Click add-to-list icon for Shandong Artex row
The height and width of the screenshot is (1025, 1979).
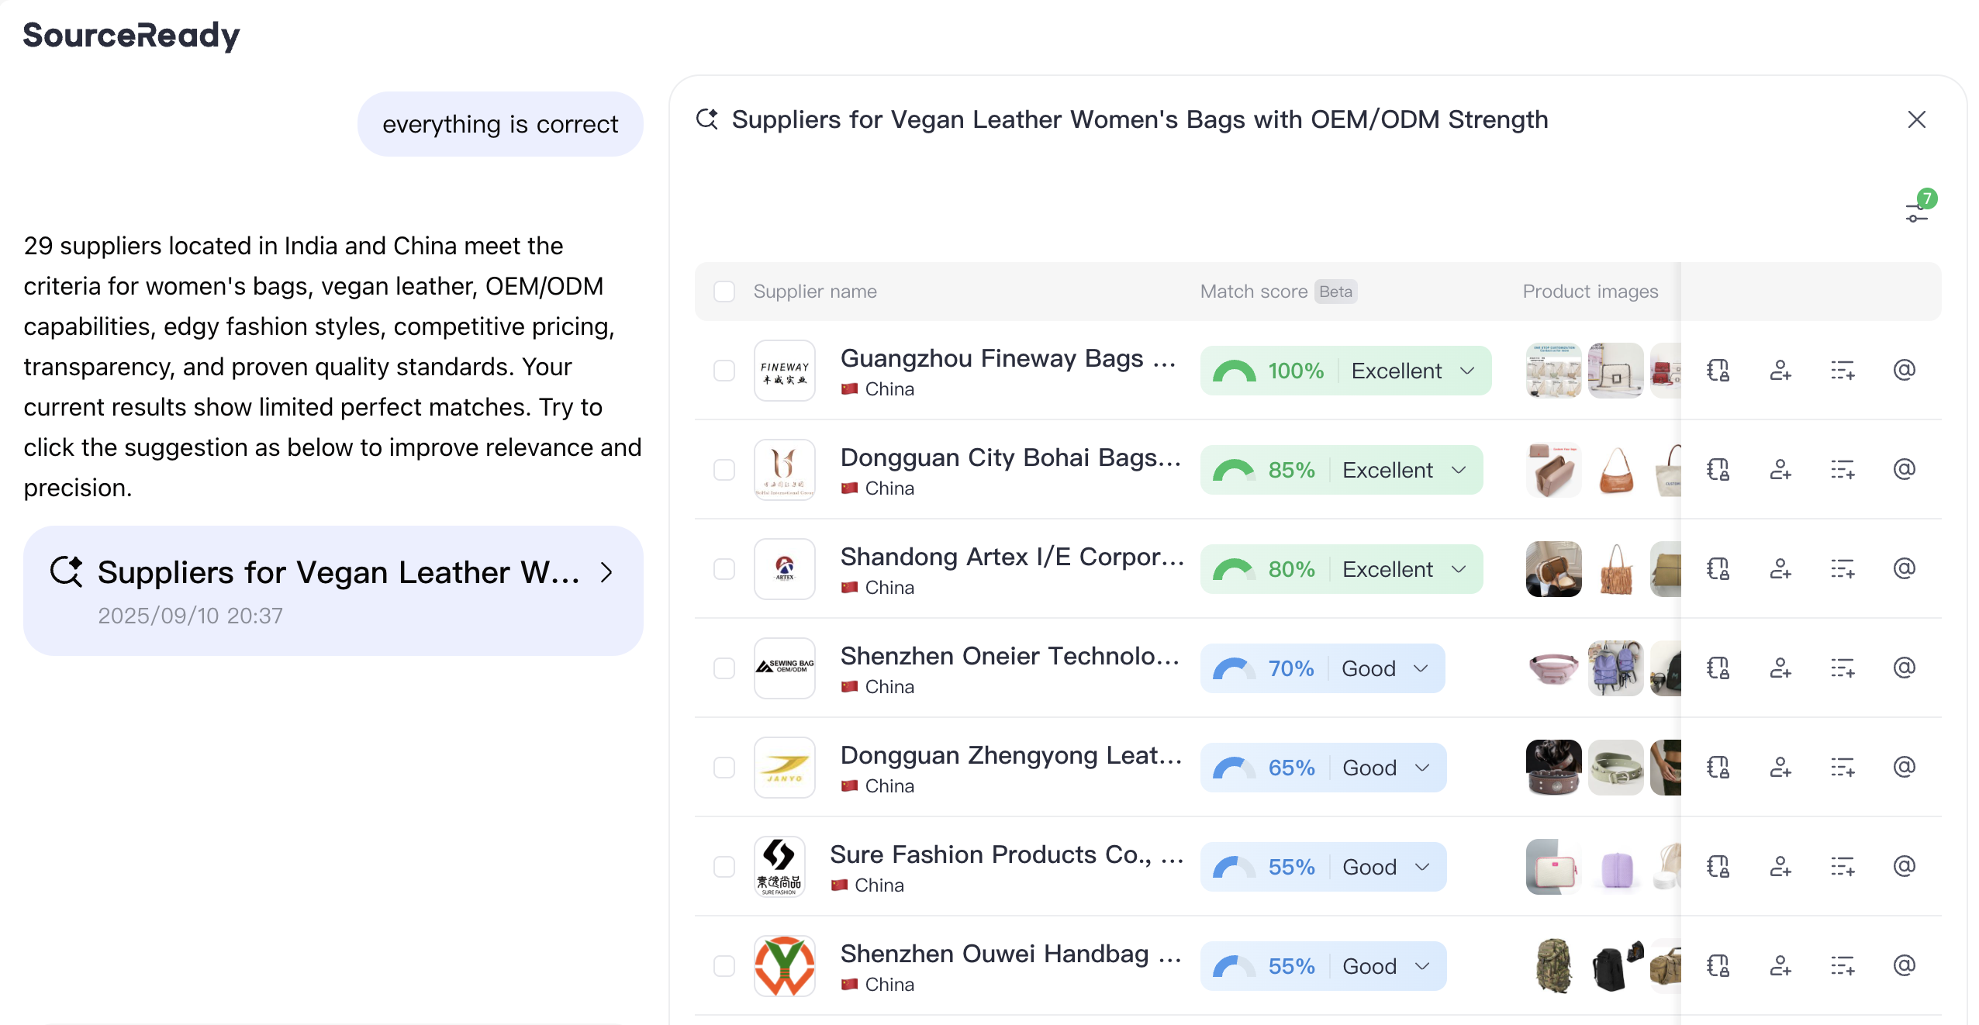tap(1842, 568)
